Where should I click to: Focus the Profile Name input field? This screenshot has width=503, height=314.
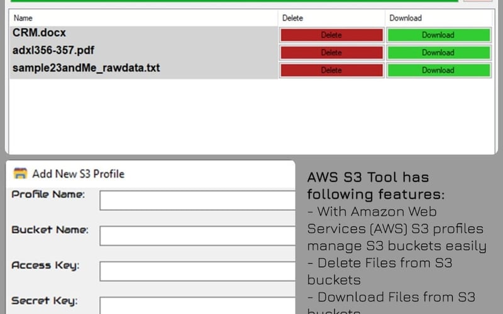(197, 200)
